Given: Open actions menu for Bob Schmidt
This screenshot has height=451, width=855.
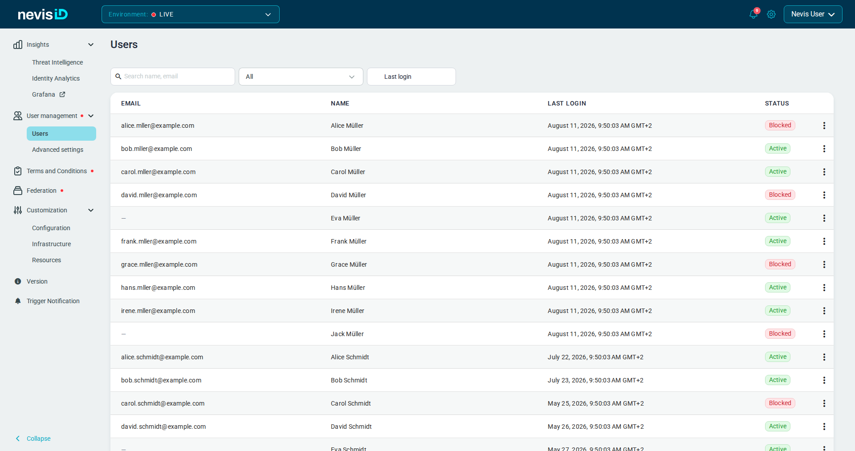Looking at the screenshot, I should tap(824, 380).
